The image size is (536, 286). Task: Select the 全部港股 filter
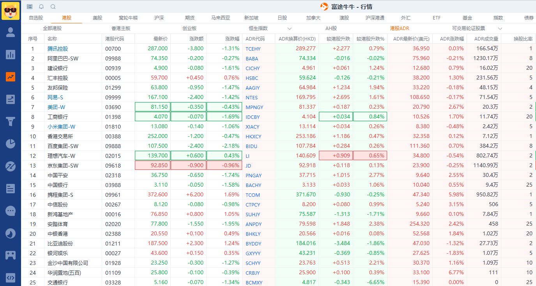[52, 28]
